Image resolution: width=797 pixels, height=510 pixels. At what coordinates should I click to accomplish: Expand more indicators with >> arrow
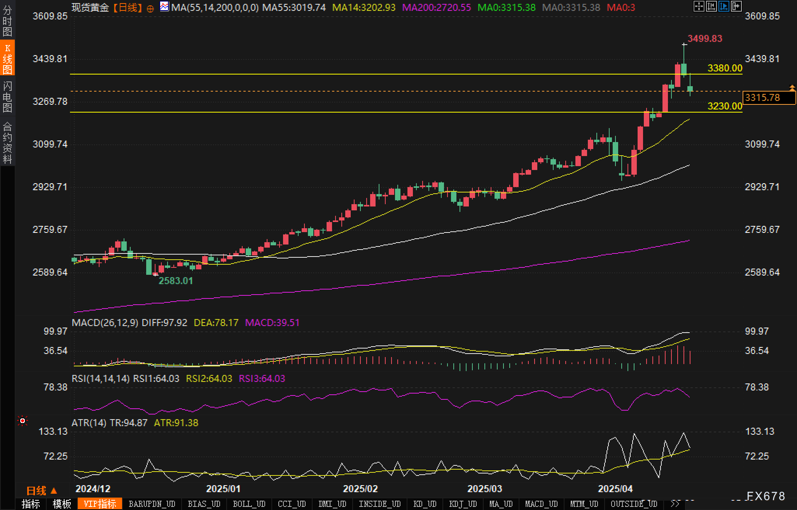point(675,504)
